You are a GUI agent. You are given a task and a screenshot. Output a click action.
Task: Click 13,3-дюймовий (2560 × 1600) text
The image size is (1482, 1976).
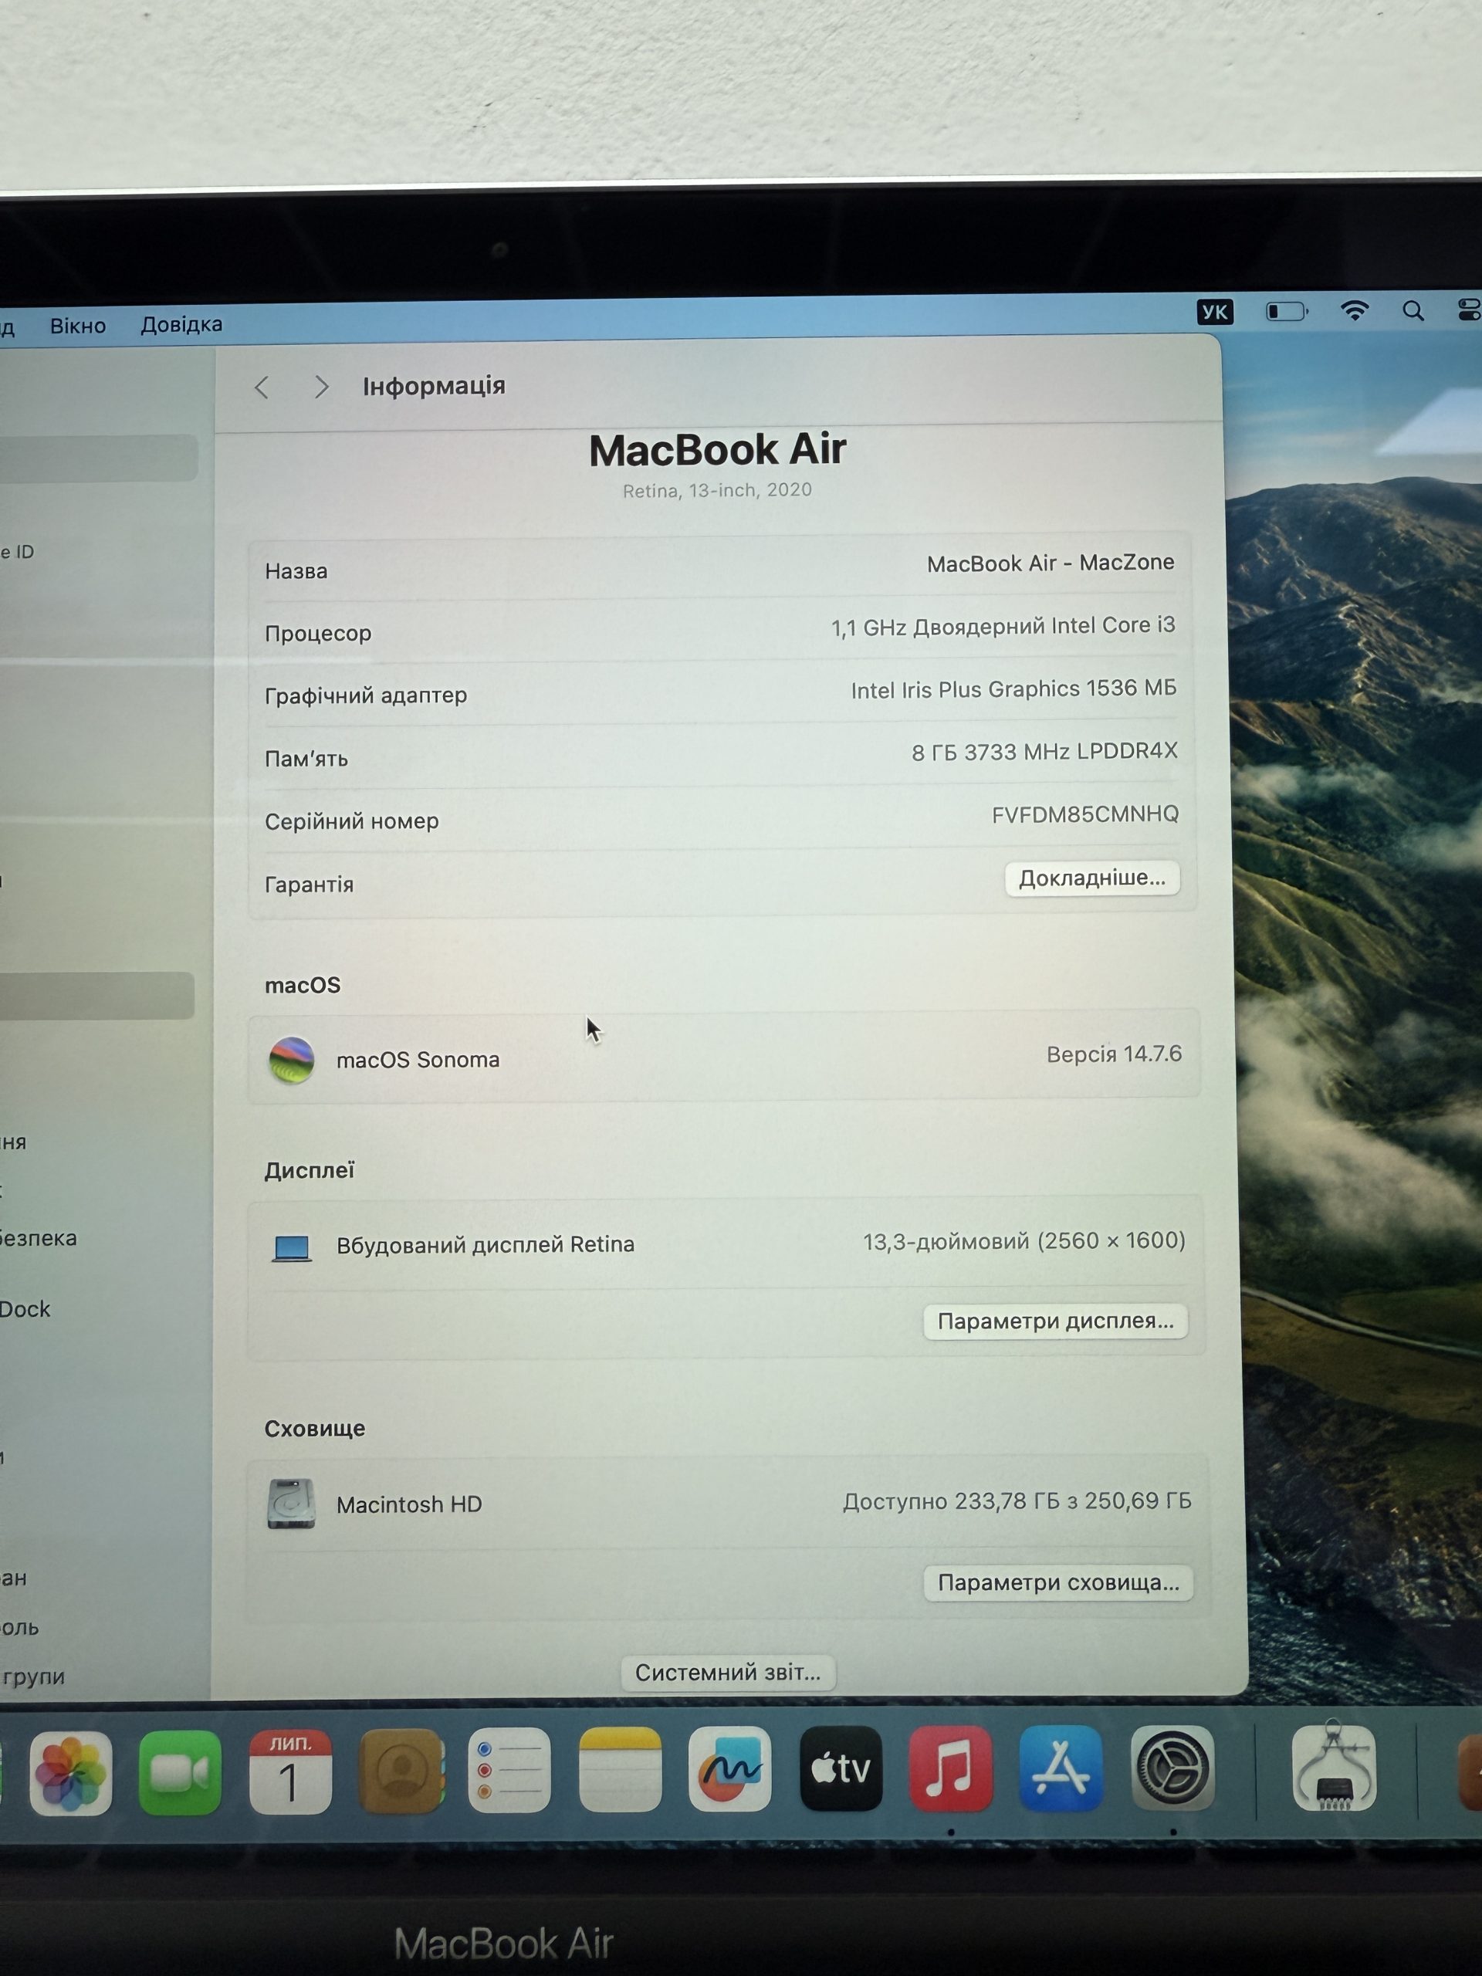click(1024, 1241)
